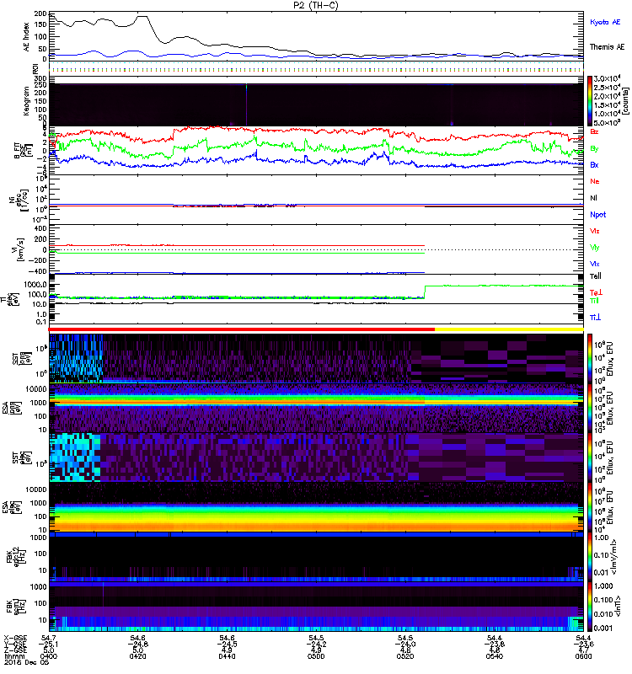Click the Y-GSE value "-24.2"
This screenshot has width=632, height=674.
point(316,645)
